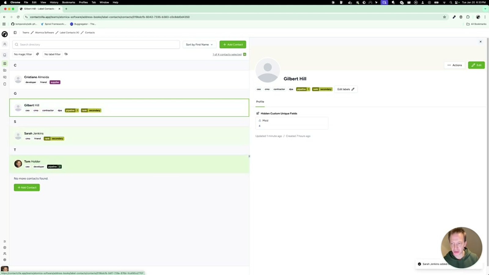Open the temporalio GitHub bookmark
The width and height of the screenshot is (489, 275).
24,24
